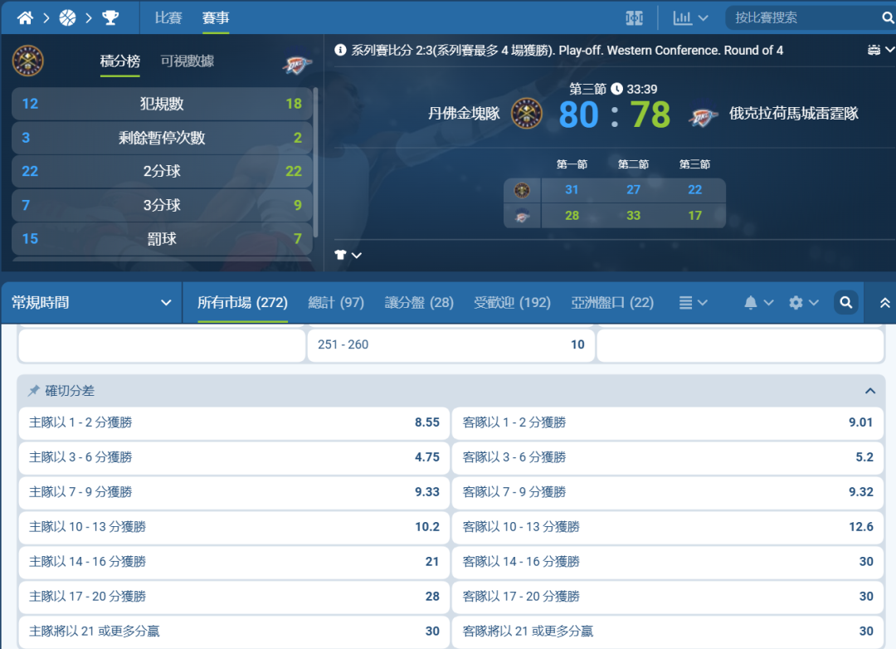Screen dimensions: 896x649
Task: Open the court live-view icon in header
Action: point(635,18)
